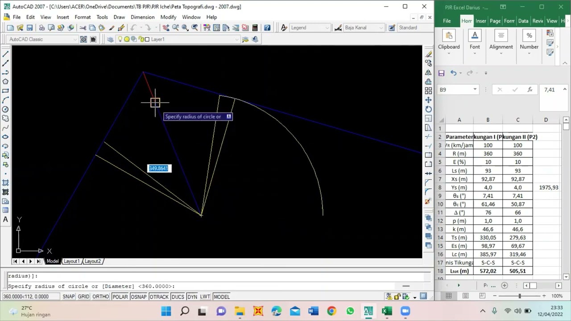This screenshot has width=571, height=321.
Task: Click the MODEL button in status bar
Action: [x=221, y=296]
